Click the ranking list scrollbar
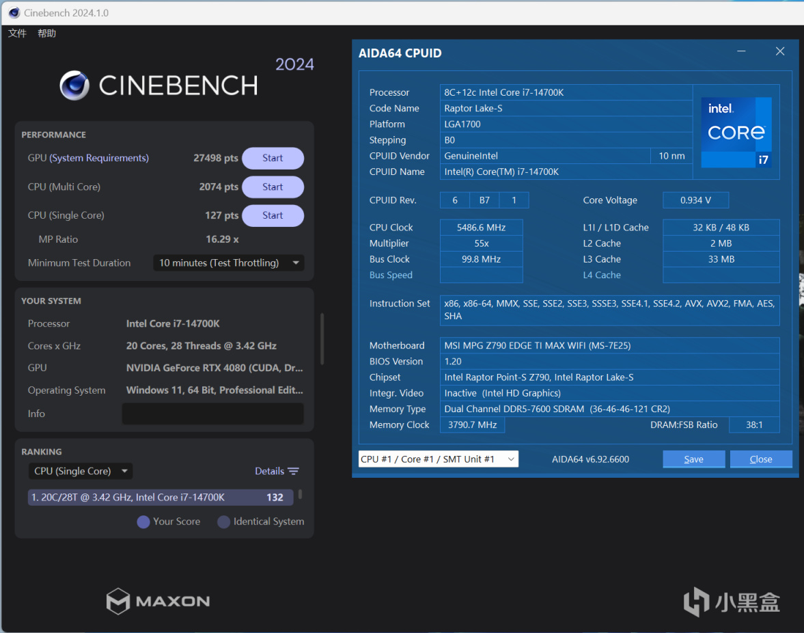The height and width of the screenshot is (633, 804). [300, 494]
